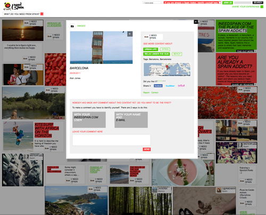Toggle the Urban Life category tag
Image resolution: width=266 pixels, height=215 pixels.
click(x=151, y=49)
